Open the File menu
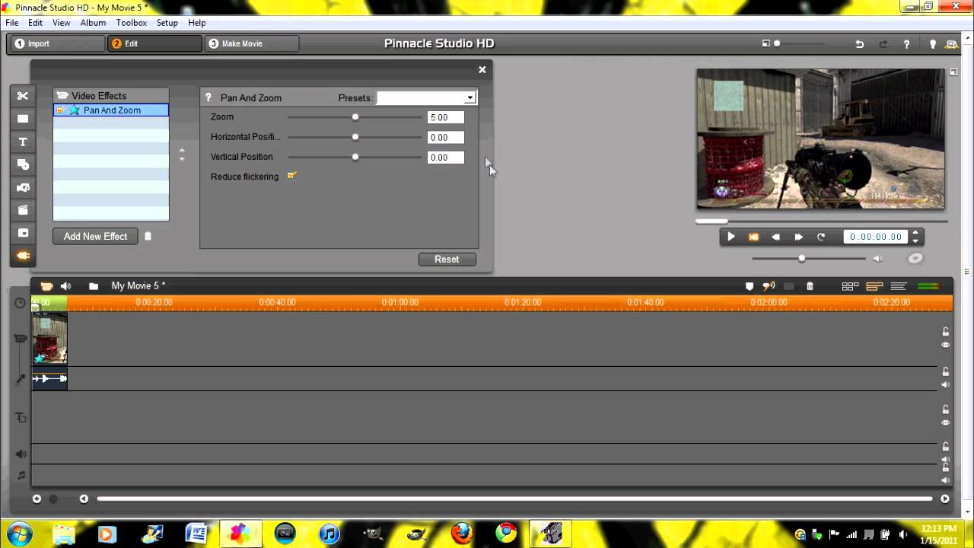The height and width of the screenshot is (548, 974). click(x=12, y=23)
